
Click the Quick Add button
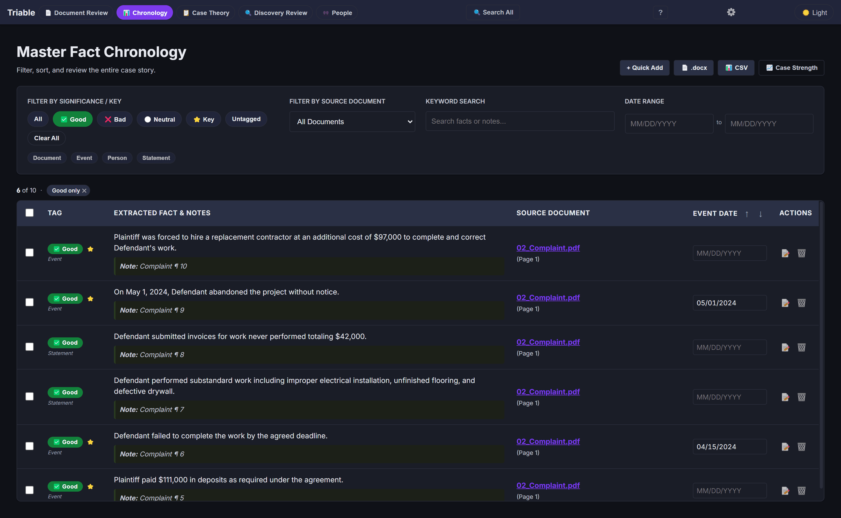point(644,68)
